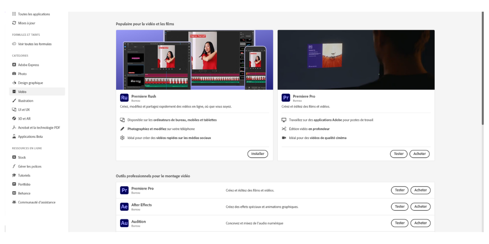Click the "Édition vidéo en profondeur" feature line
This screenshot has height=244, width=489.
pyautogui.click(x=309, y=129)
